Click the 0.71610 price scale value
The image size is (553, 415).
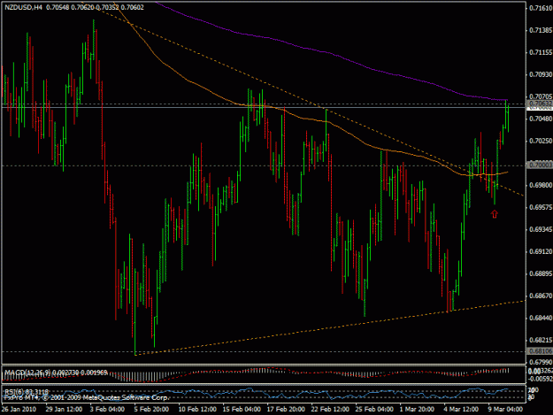(541, 8)
